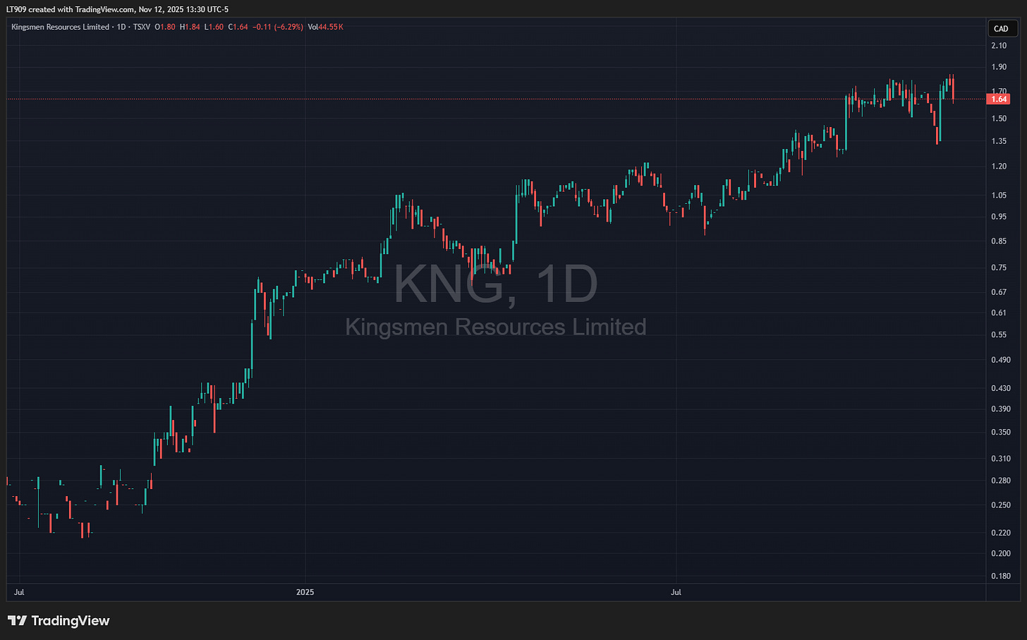This screenshot has width=1027, height=640.
Task: Click the Vol 44.55K volume reading
Action: click(326, 27)
